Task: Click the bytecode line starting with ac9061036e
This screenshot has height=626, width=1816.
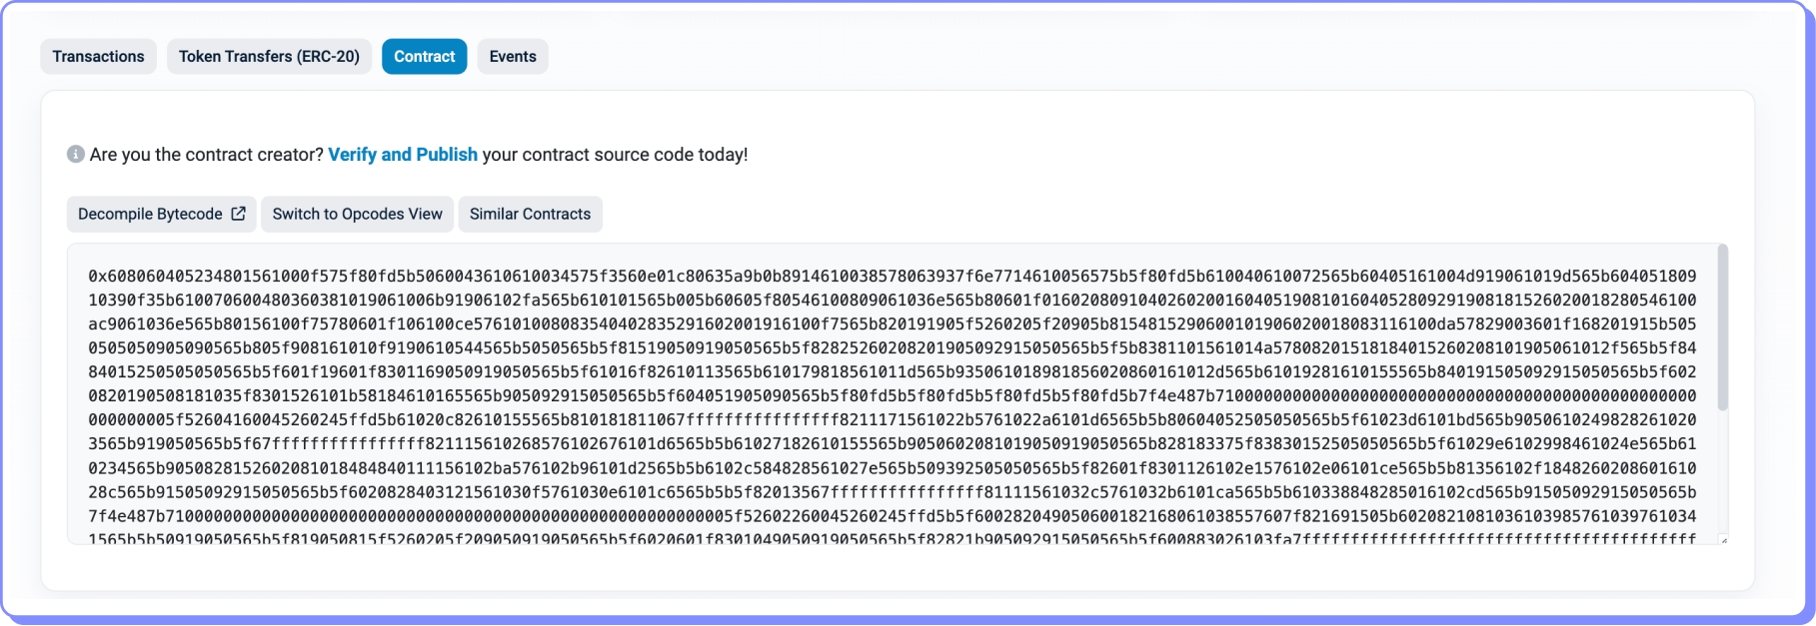Action: [x=892, y=324]
